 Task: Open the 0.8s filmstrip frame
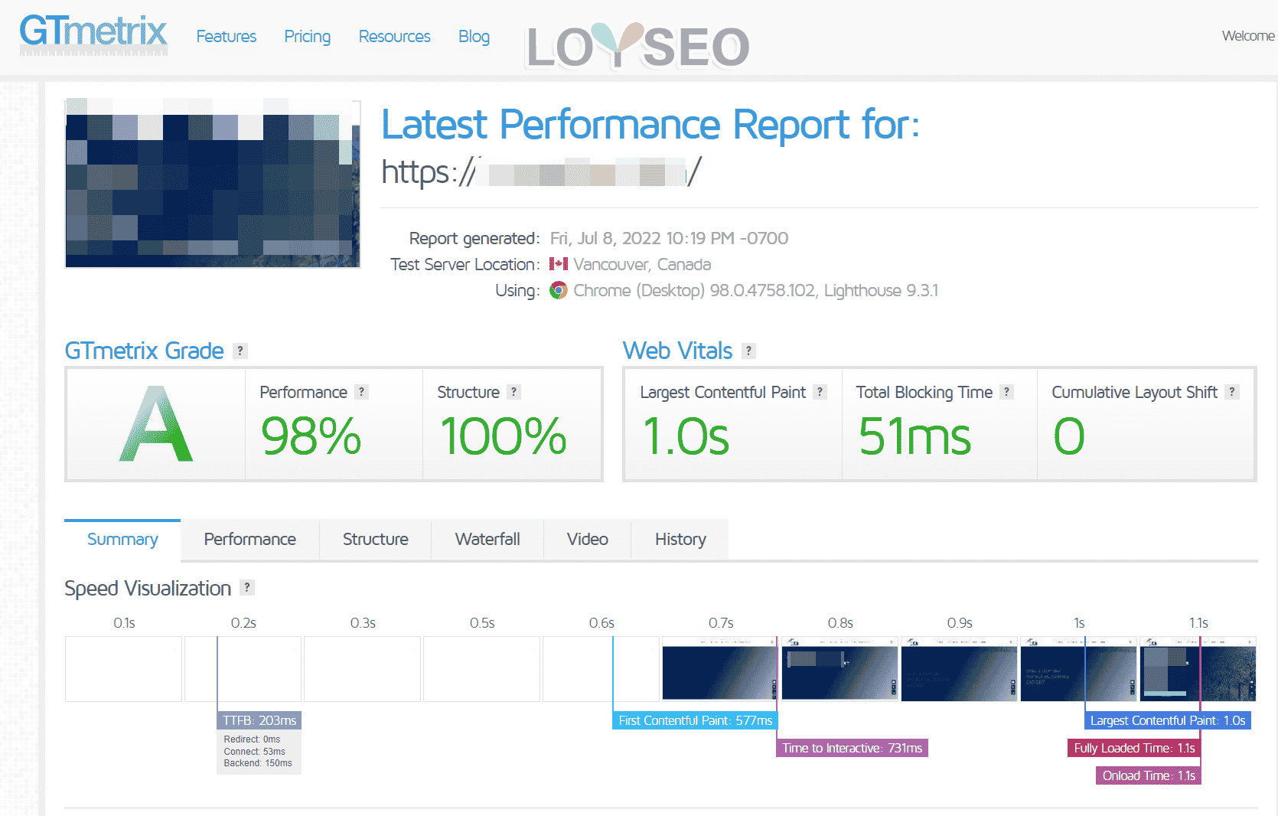[840, 669]
